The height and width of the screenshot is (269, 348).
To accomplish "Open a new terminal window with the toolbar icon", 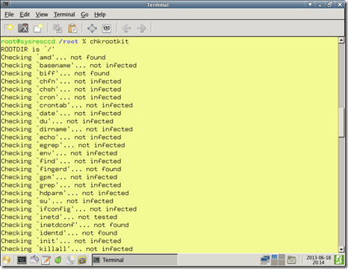I will tap(38, 28).
